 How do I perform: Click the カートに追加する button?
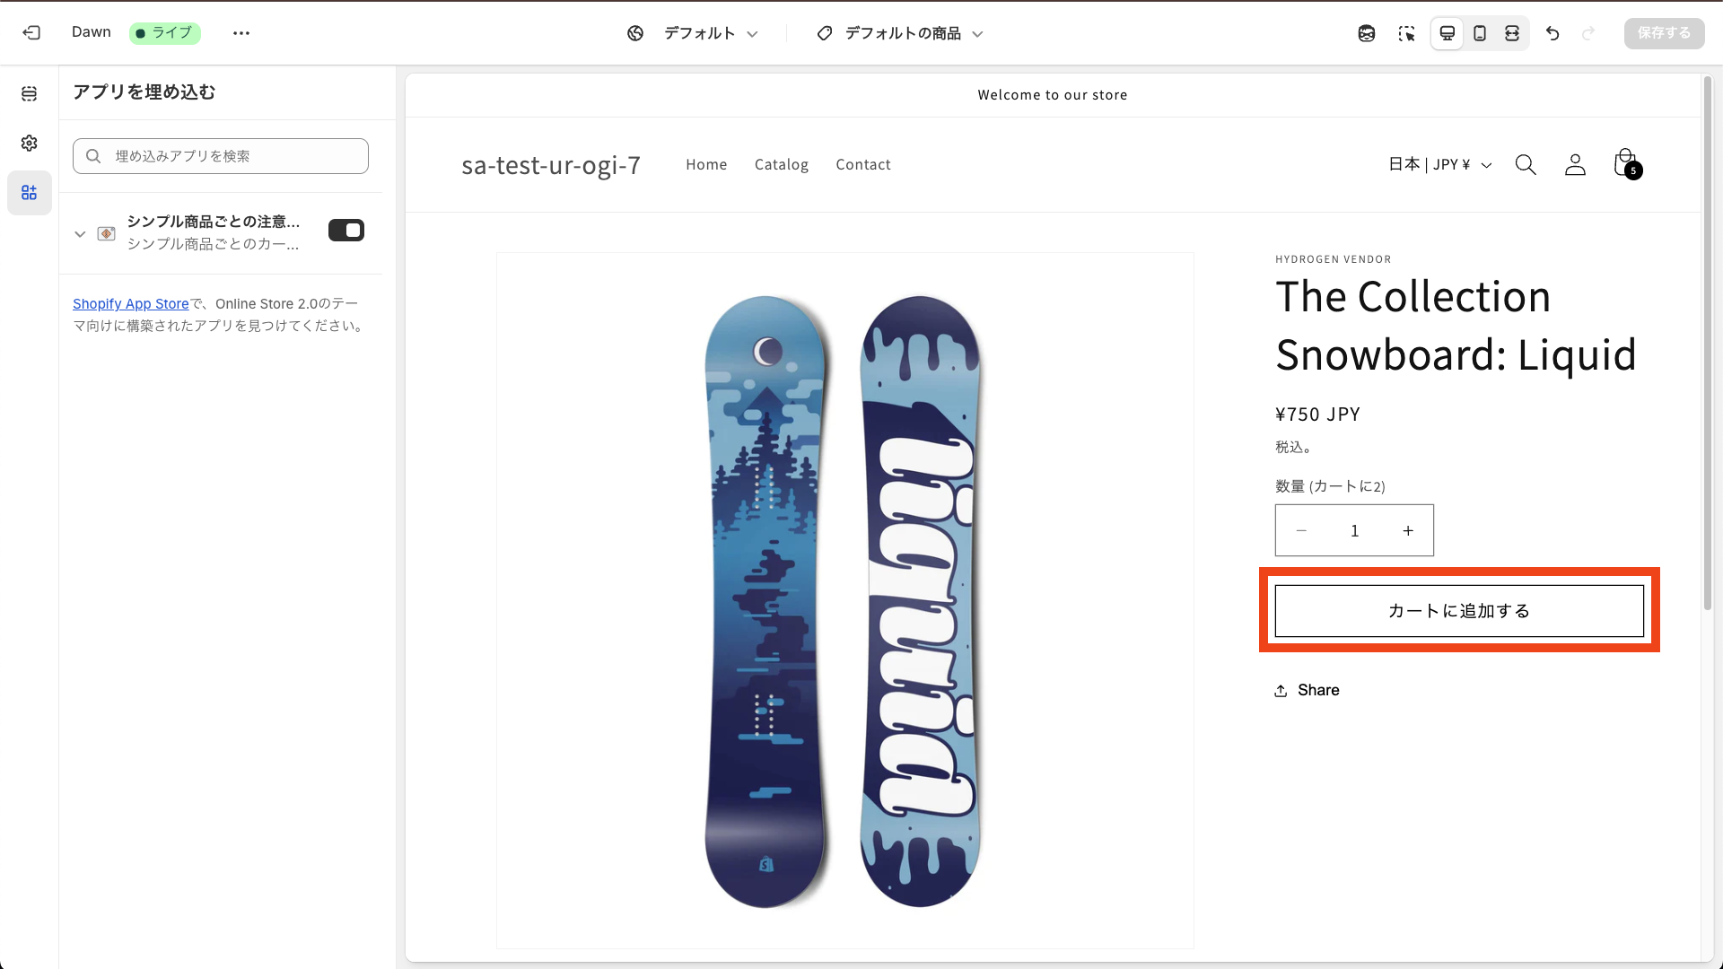coord(1458,611)
